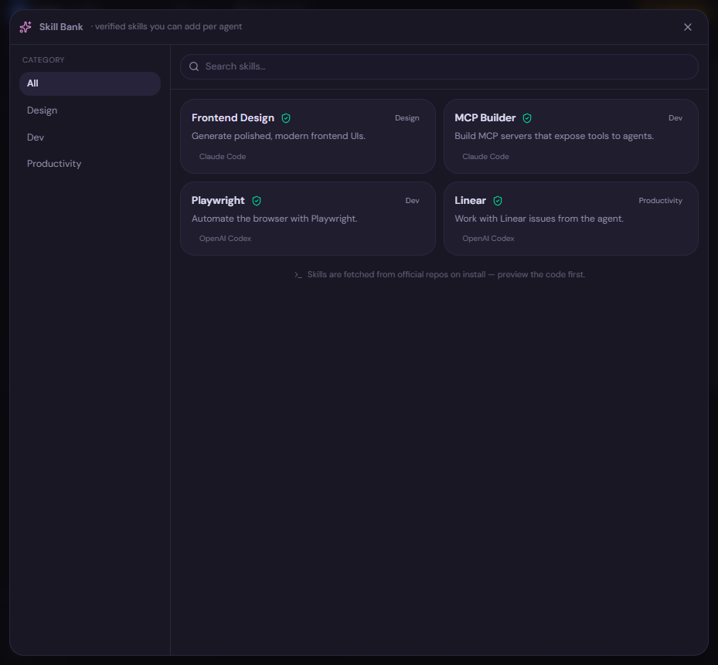Click 'Generate polished, modern frontend UIs.' text

[278, 136]
